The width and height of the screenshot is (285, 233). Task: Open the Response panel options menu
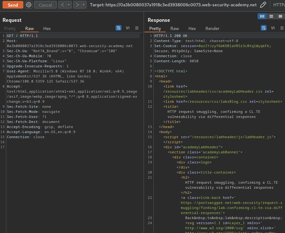[x=282, y=28]
